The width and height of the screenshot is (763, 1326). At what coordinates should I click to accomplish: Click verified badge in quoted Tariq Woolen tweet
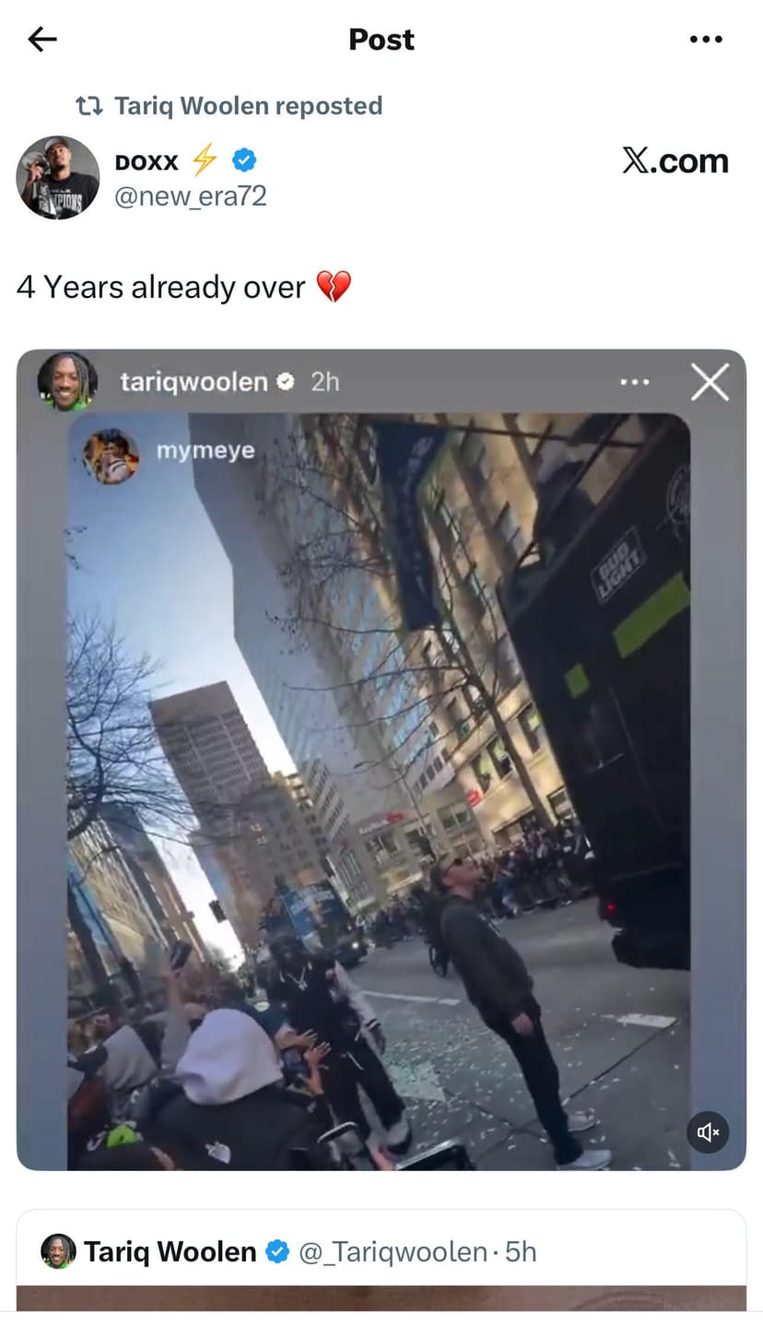277,1251
